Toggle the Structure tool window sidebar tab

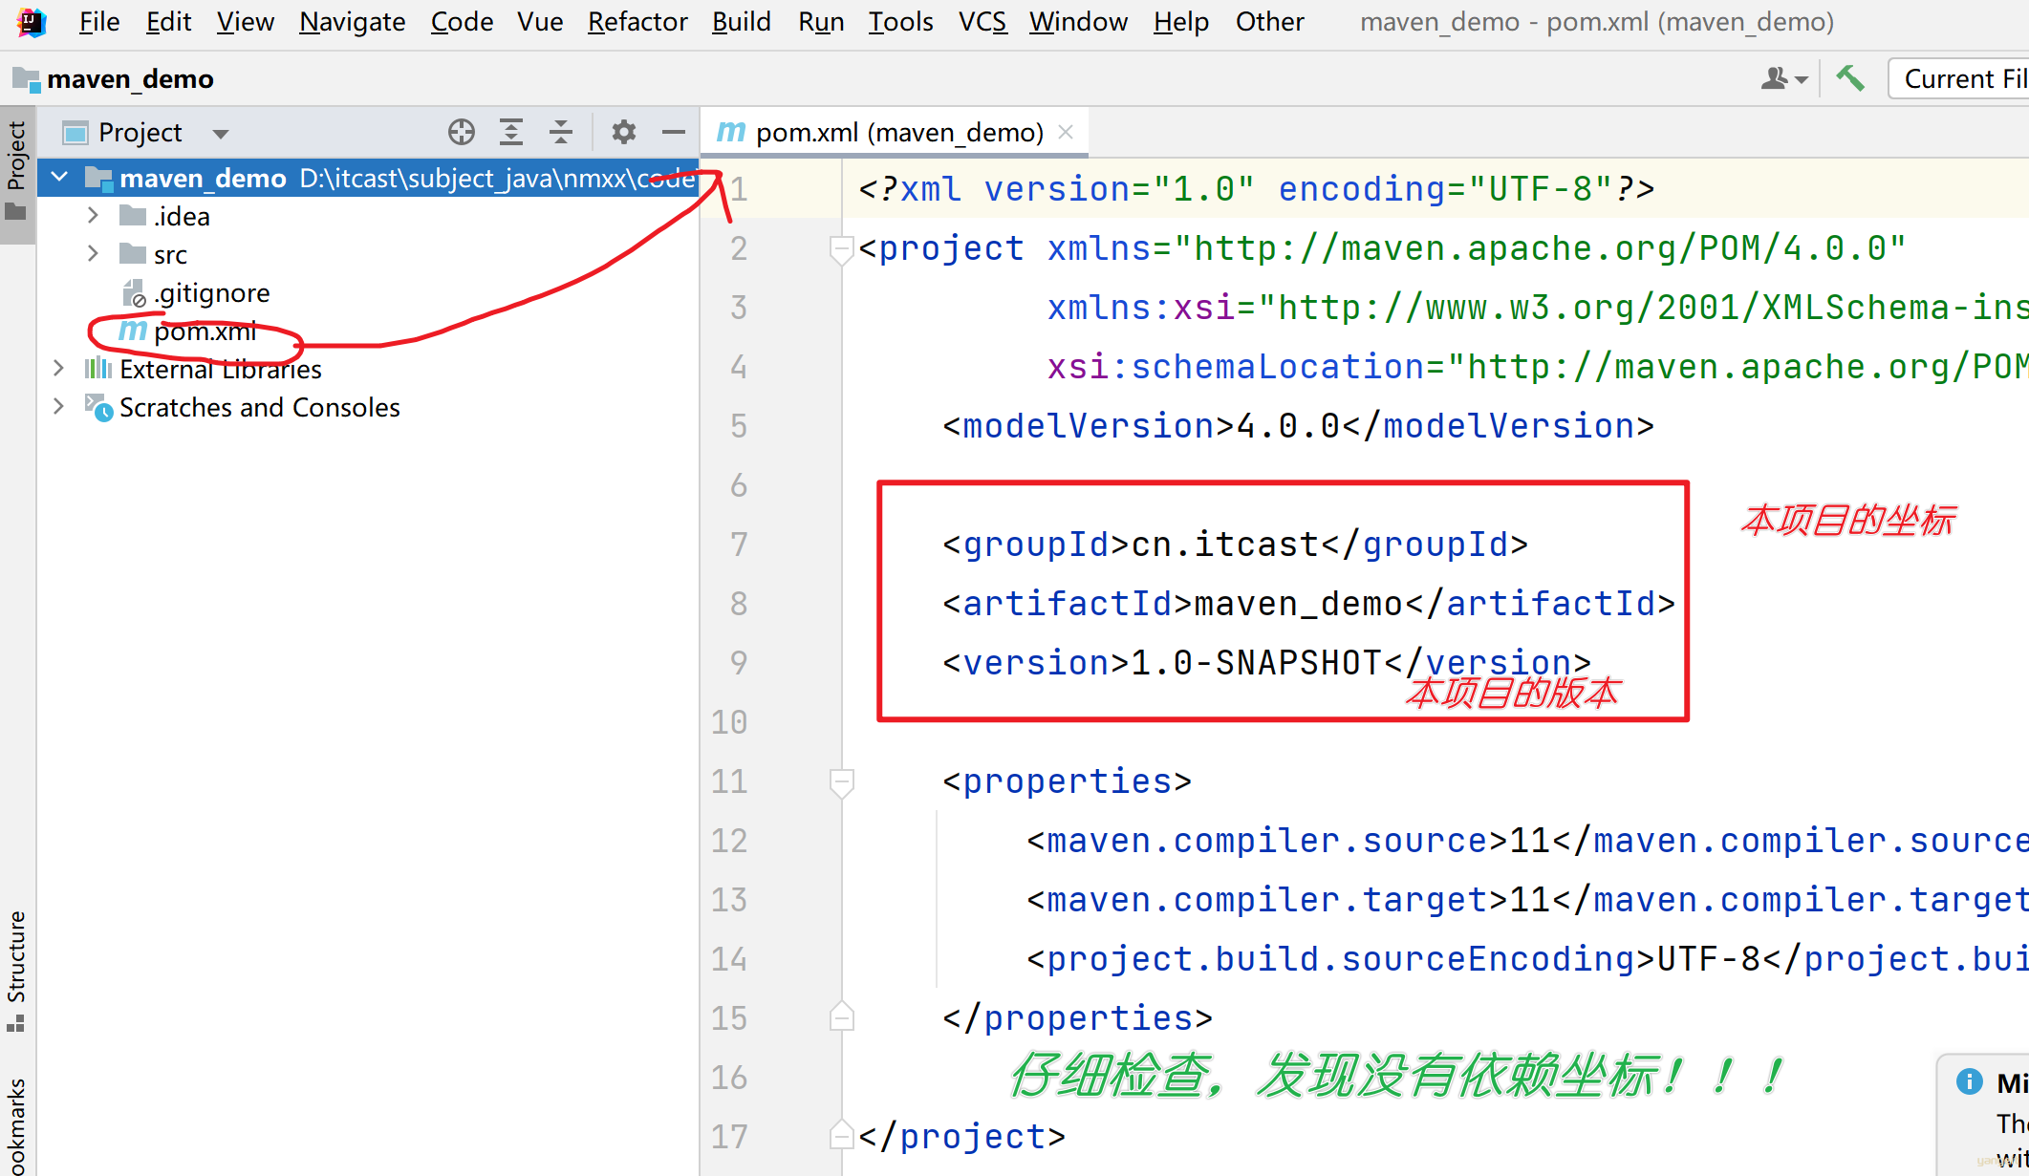pos(16,970)
